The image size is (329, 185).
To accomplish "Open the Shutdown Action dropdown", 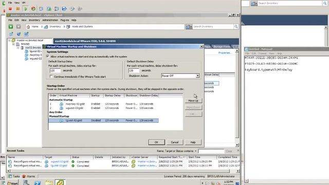I will coord(197,76).
